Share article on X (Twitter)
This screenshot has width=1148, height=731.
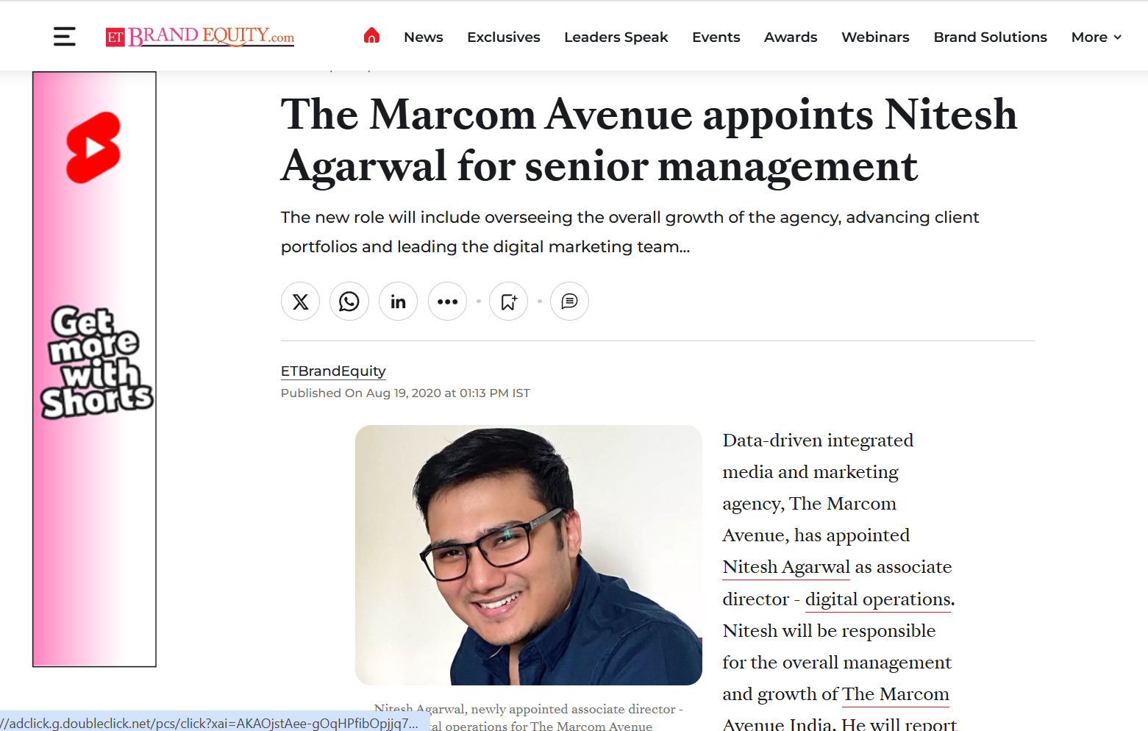(300, 302)
